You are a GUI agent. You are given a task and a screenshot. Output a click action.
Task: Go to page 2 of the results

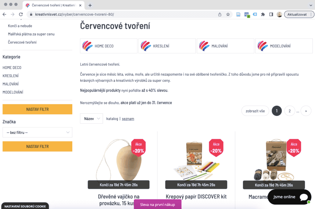click(x=289, y=111)
